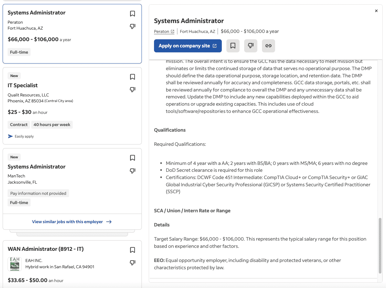Click the Easily apply label on IT Specialist
The width and height of the screenshot is (386, 288).
(x=24, y=136)
